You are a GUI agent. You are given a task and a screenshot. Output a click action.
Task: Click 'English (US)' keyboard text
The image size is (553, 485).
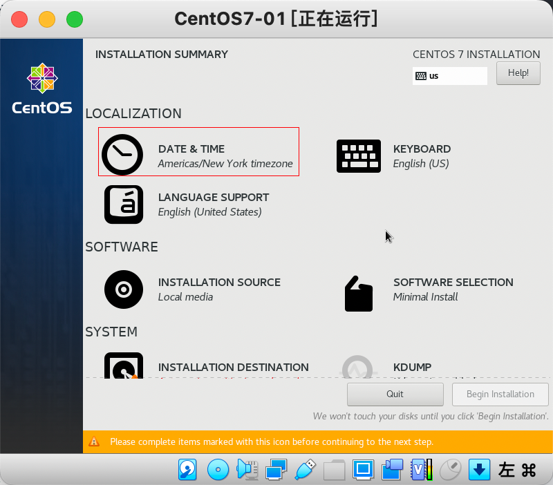pos(421,164)
